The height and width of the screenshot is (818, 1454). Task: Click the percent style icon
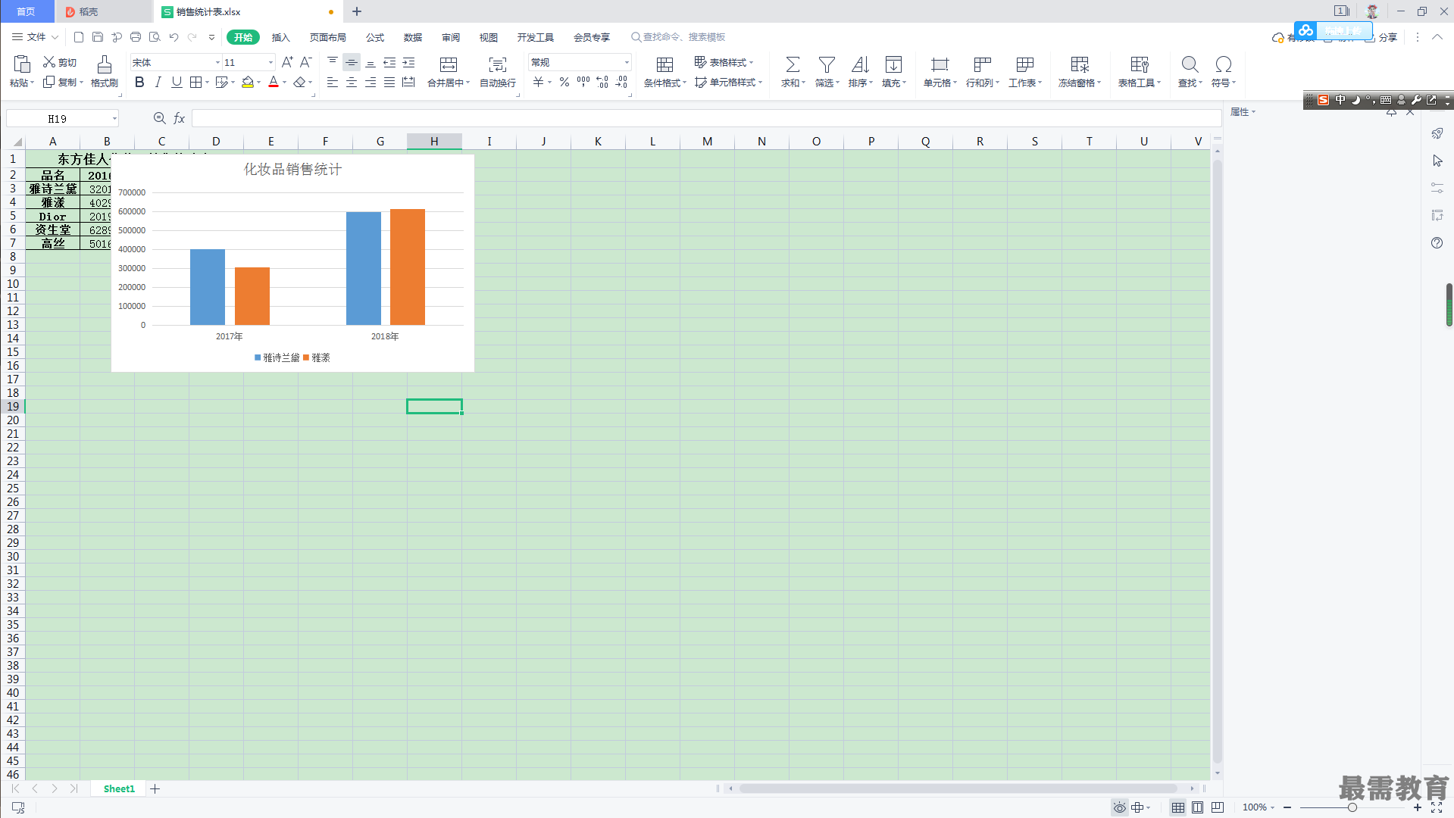tap(564, 83)
